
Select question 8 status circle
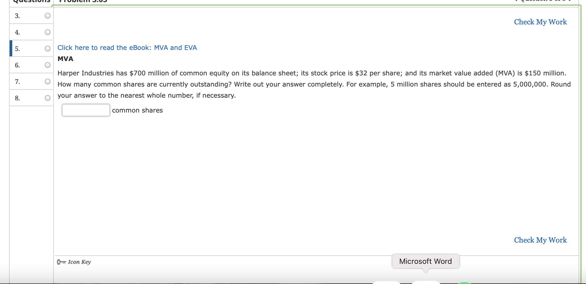(x=48, y=98)
